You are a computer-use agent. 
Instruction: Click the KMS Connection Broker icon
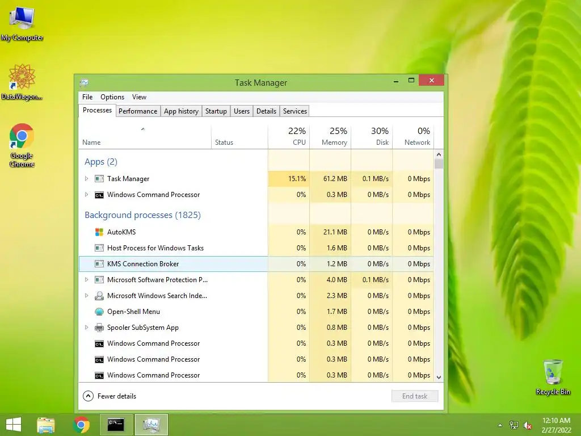[x=99, y=264]
